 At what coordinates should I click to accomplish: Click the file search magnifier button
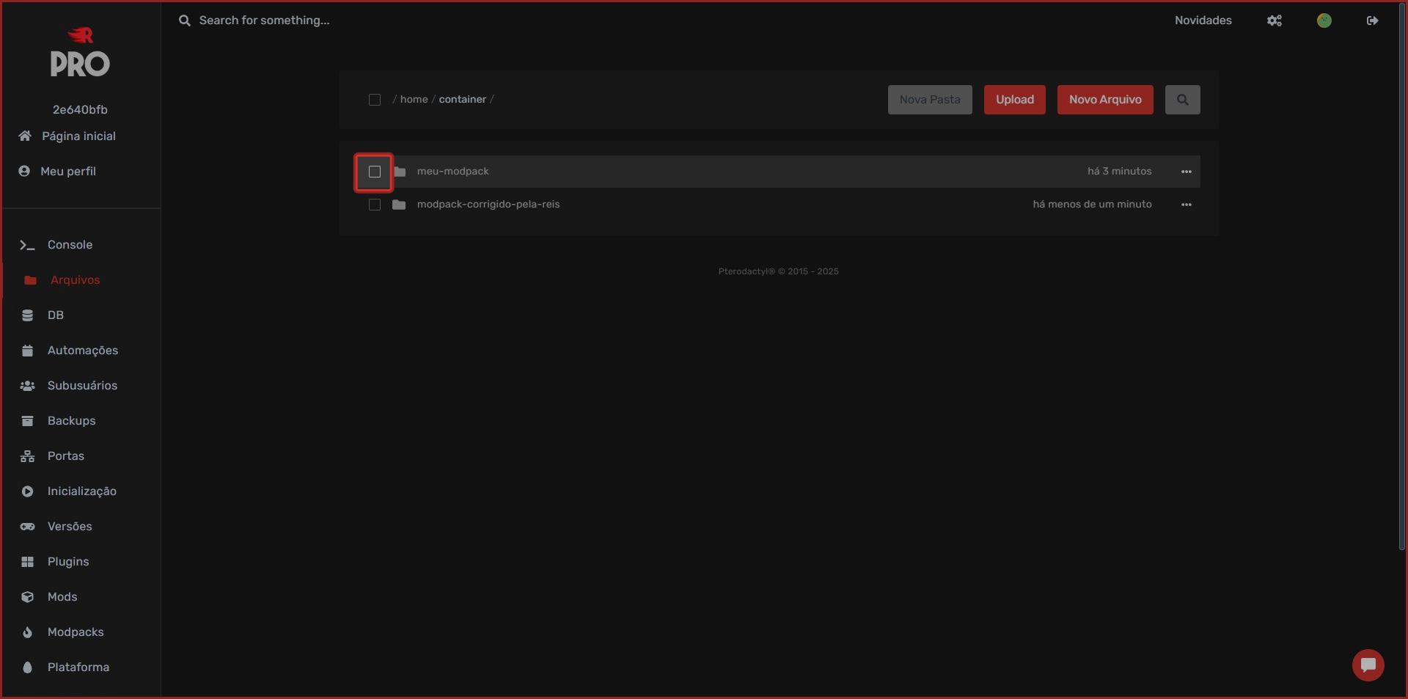coord(1183,100)
